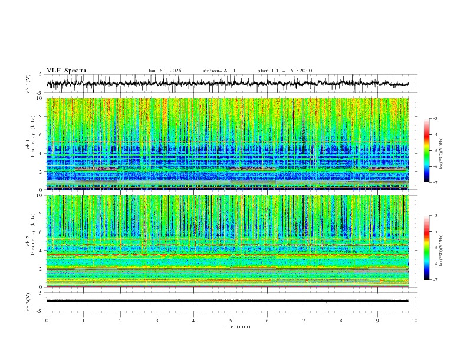Click the lower colorbar 'log(PSD)(V²/Hz)' label
Image resolution: width=467 pixels, height=360 pixels.
tap(442, 251)
